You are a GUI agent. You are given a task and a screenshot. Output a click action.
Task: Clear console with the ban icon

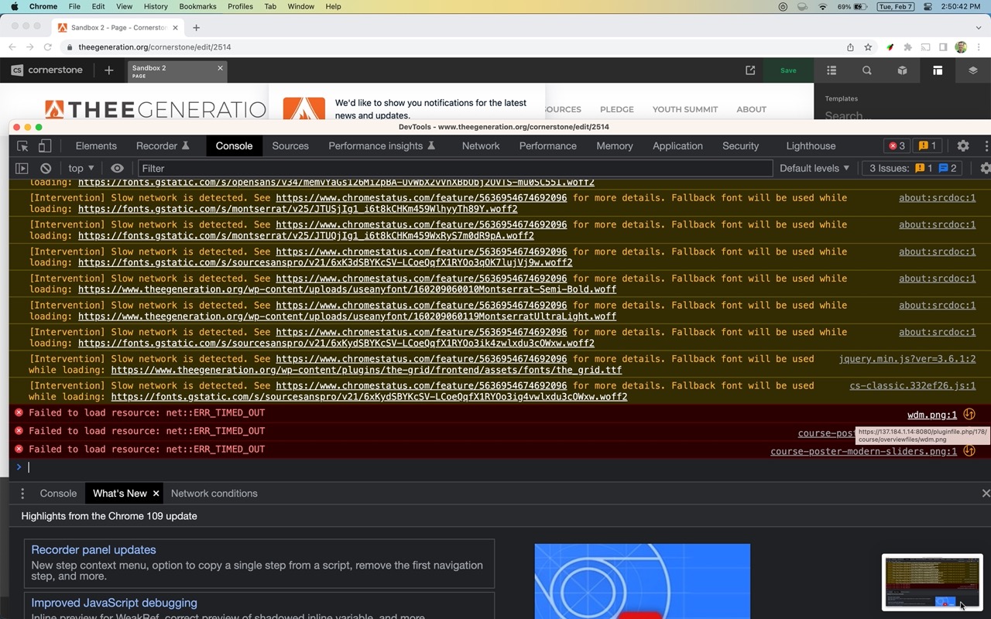tap(46, 169)
